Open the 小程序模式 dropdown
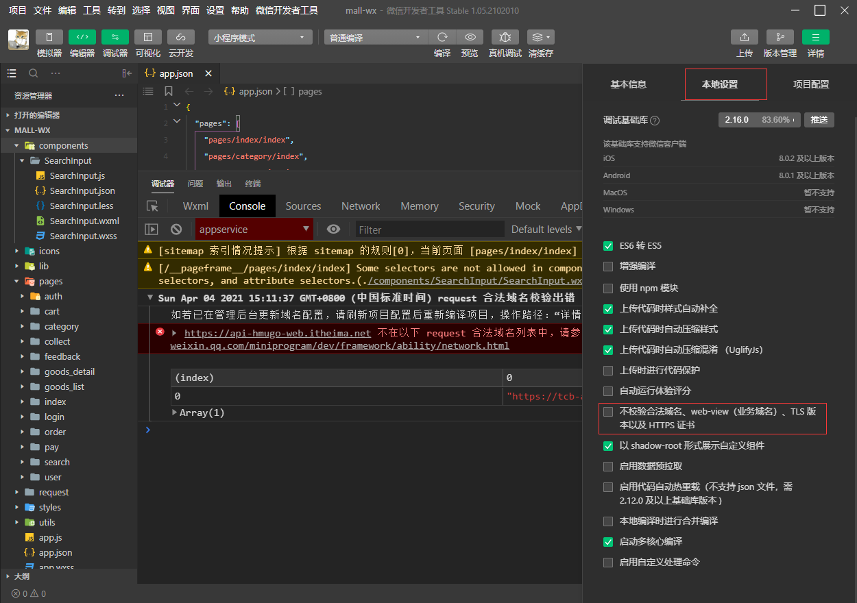The height and width of the screenshot is (603, 857). click(261, 38)
